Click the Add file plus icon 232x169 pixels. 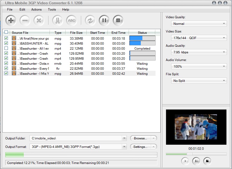(x=11, y=20)
